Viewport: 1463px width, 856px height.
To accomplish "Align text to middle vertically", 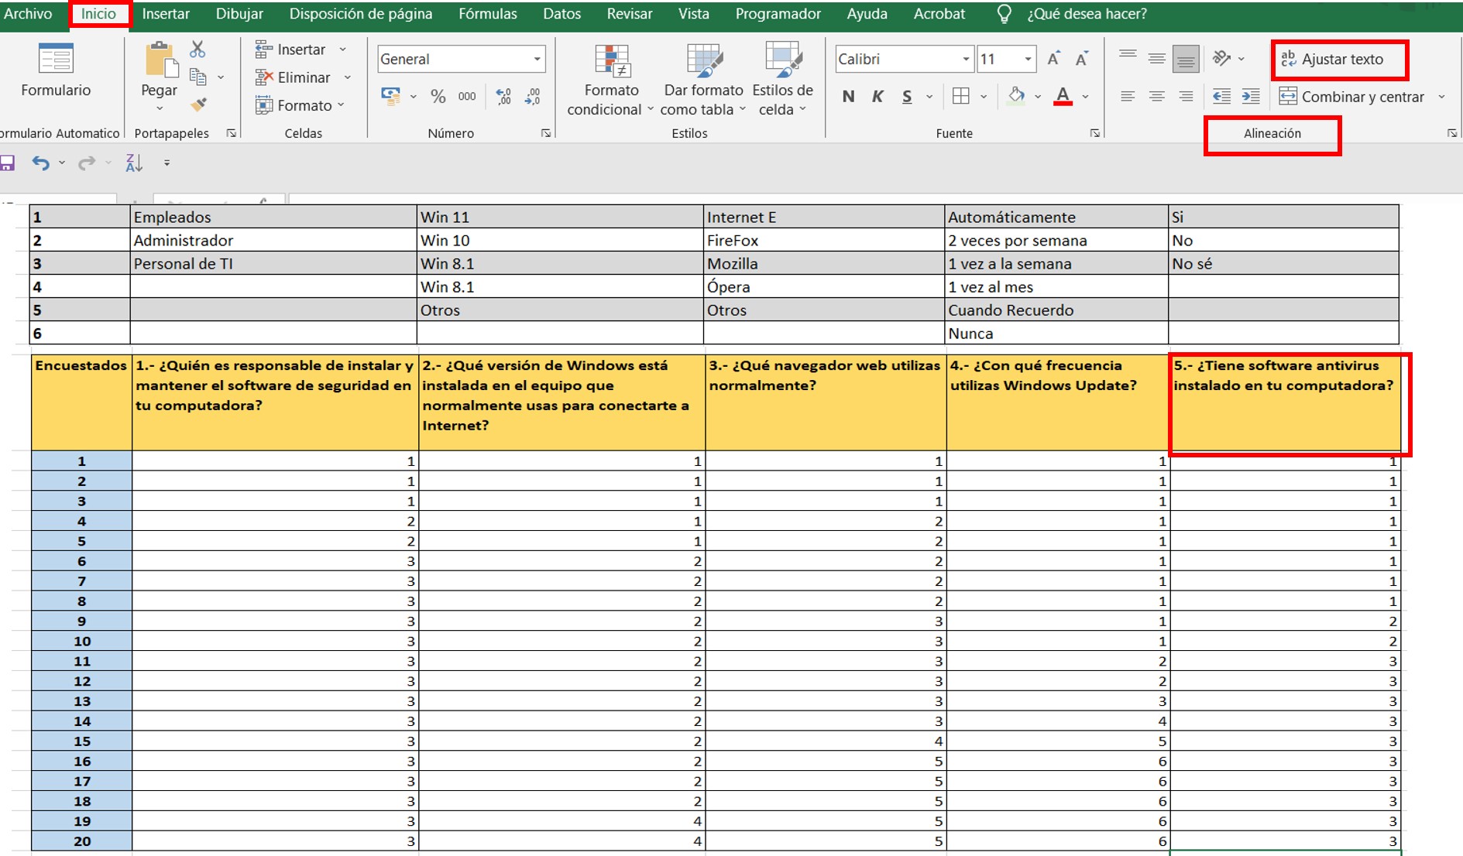I will [1156, 58].
